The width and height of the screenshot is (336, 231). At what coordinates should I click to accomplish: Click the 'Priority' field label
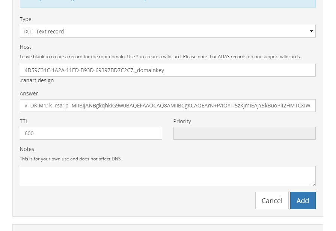click(x=182, y=121)
